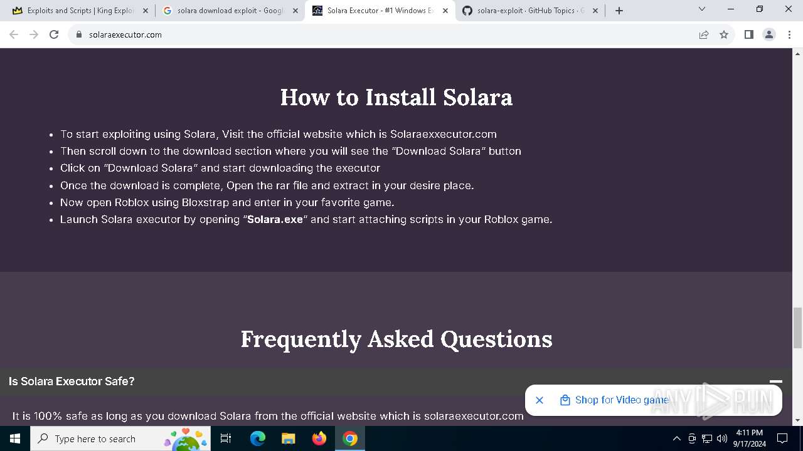The width and height of the screenshot is (803, 451).
Task: Click the line starting 'Click on "Download Solara"'
Action: coord(220,168)
